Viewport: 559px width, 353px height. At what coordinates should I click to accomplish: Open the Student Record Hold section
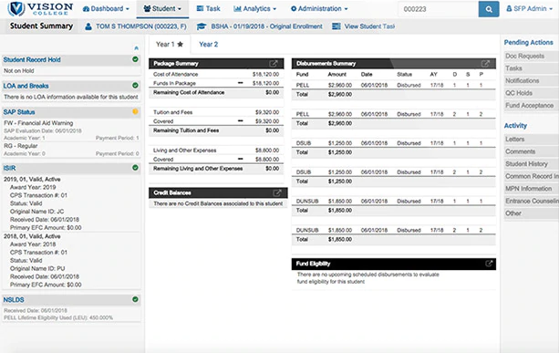click(32, 59)
